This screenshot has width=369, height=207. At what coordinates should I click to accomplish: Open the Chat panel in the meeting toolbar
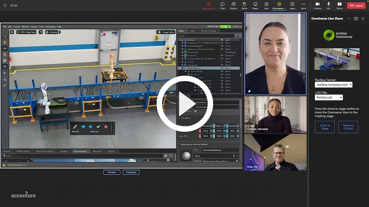pyautogui.click(x=222, y=5)
